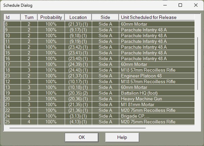Select Id 25 cell

[13, 122]
